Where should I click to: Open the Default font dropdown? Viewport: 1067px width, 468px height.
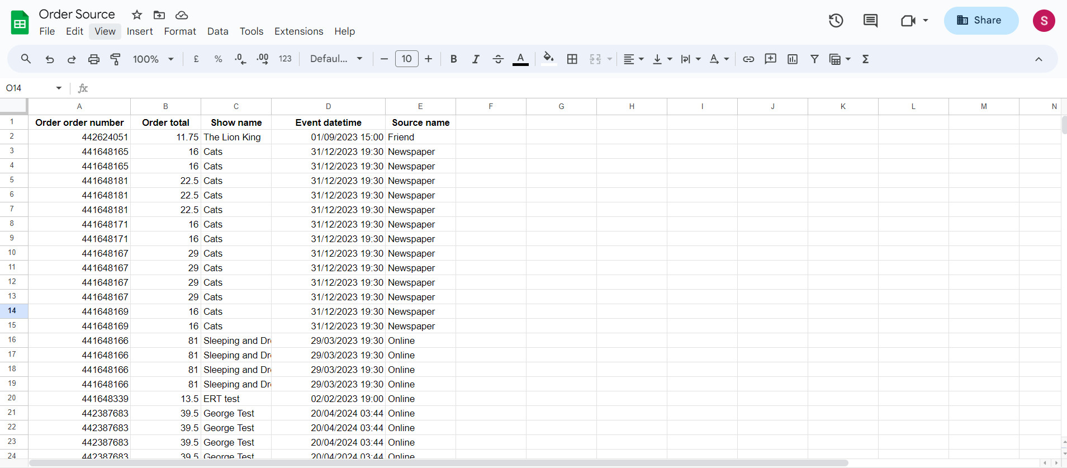pyautogui.click(x=336, y=59)
